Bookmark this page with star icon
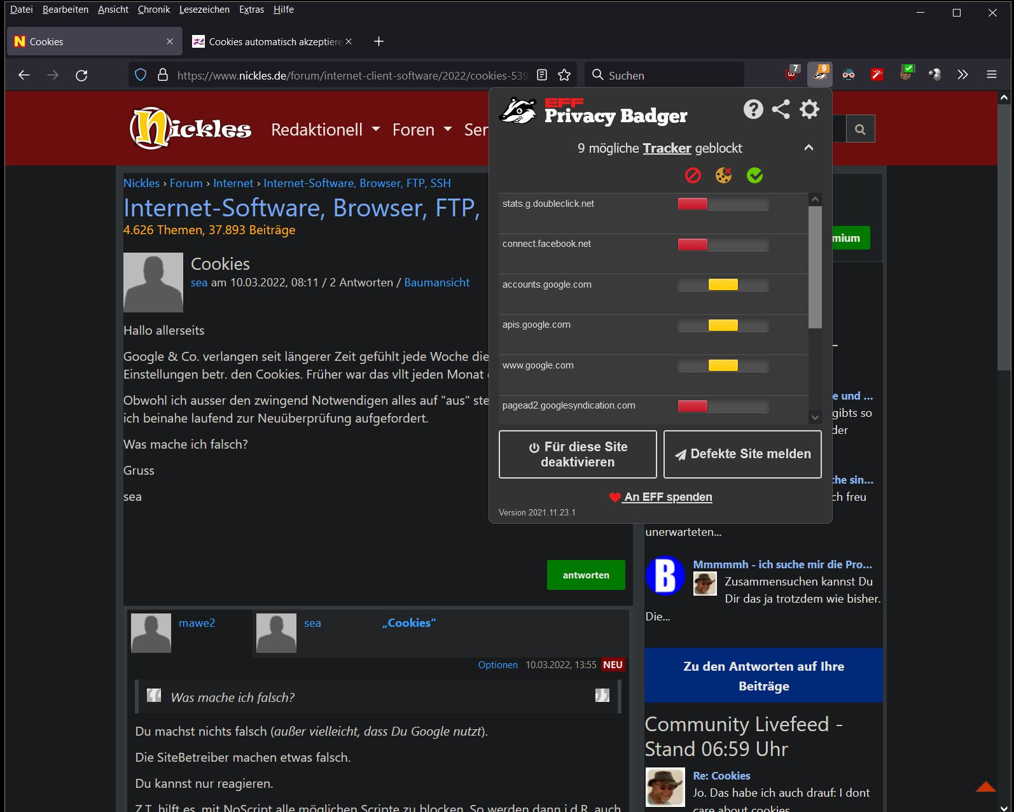This screenshot has height=812, width=1014. (x=564, y=75)
